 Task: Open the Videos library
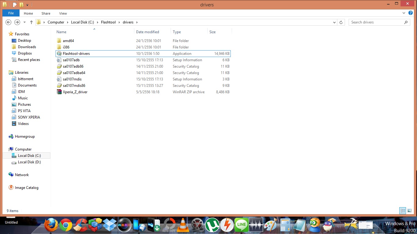23,124
